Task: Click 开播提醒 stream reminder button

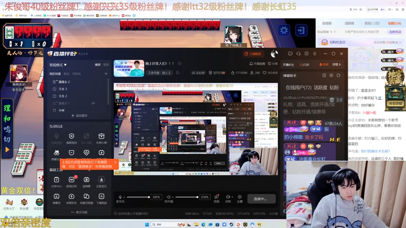Action: (257, 64)
